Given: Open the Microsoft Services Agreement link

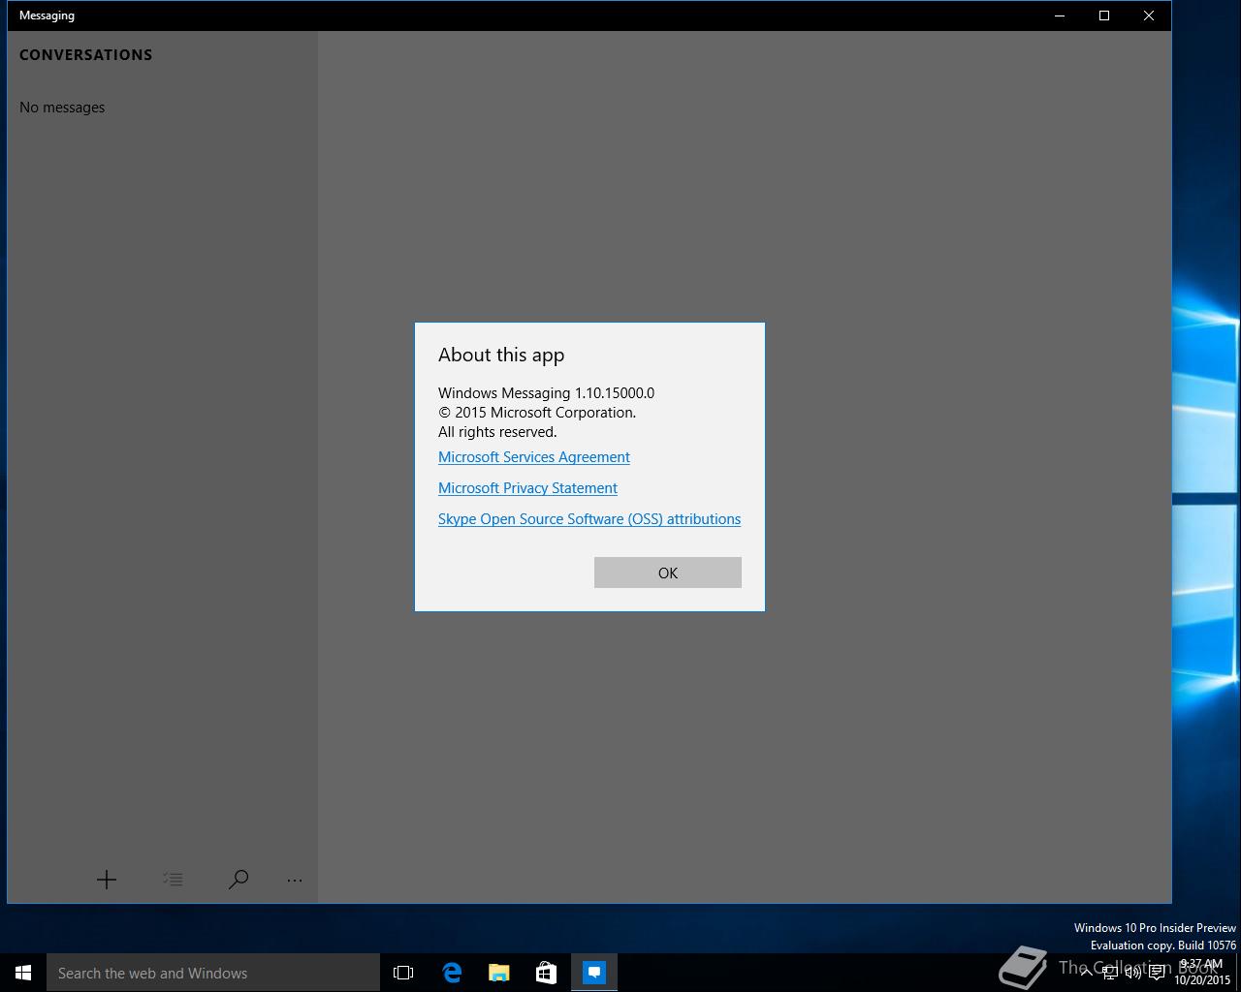Looking at the screenshot, I should (x=533, y=457).
